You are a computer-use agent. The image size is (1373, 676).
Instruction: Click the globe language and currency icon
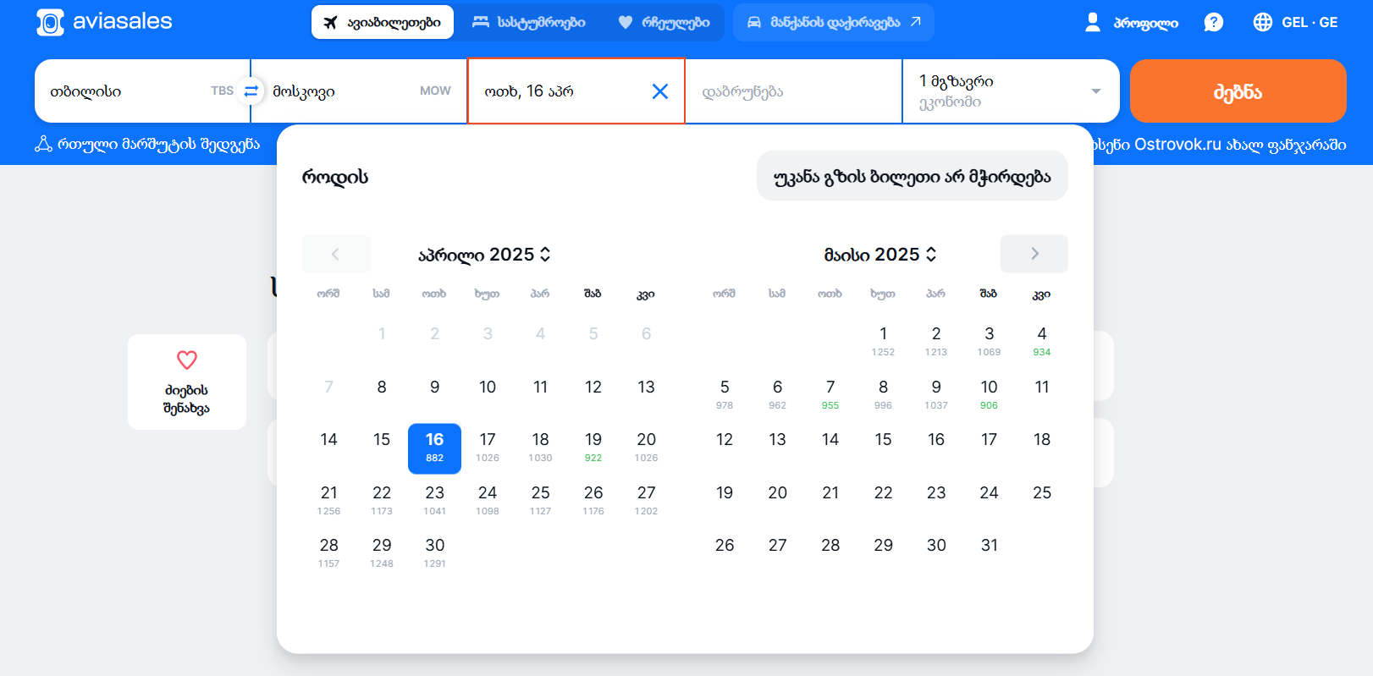tap(1262, 22)
